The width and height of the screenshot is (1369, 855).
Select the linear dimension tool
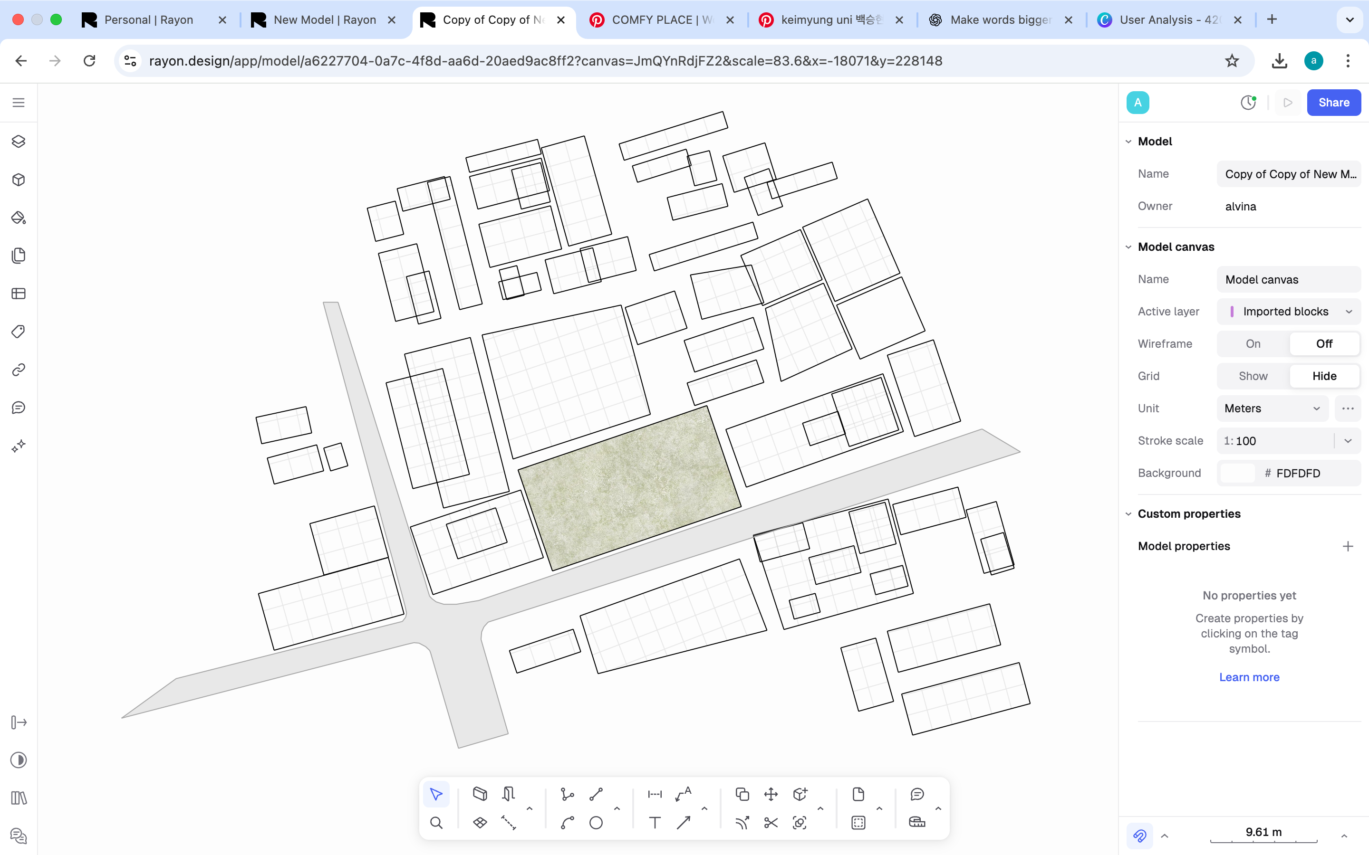tap(655, 794)
